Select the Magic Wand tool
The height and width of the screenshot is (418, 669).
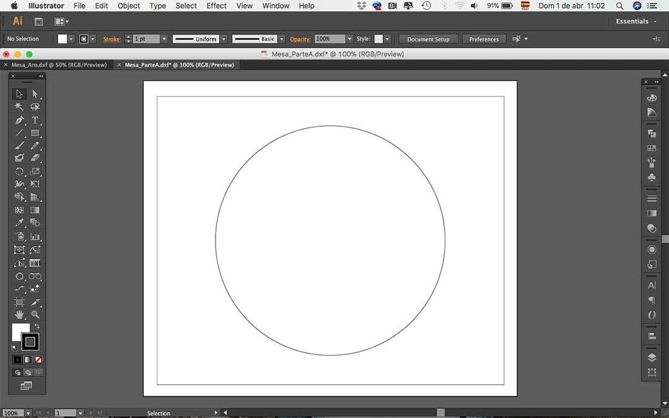[x=19, y=107]
